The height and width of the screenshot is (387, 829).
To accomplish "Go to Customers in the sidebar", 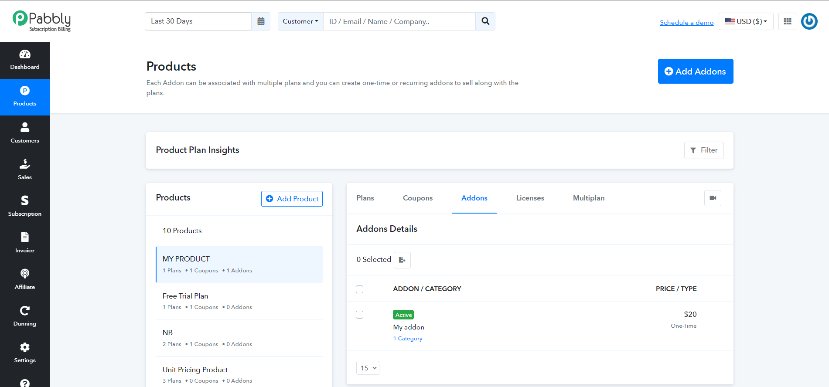I will coord(25,133).
